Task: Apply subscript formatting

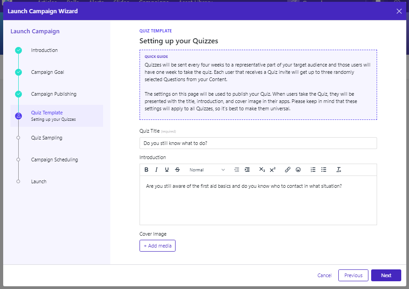Action: (x=262, y=170)
